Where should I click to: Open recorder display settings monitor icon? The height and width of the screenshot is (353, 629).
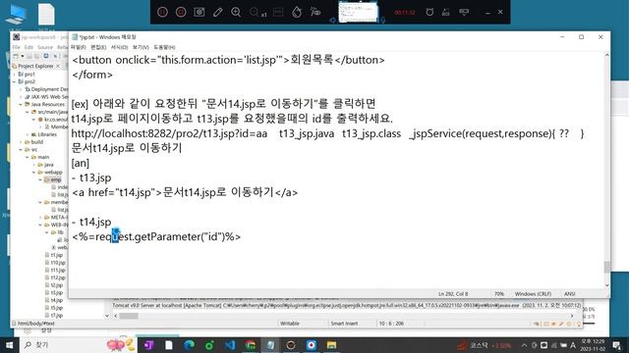tap(464, 12)
